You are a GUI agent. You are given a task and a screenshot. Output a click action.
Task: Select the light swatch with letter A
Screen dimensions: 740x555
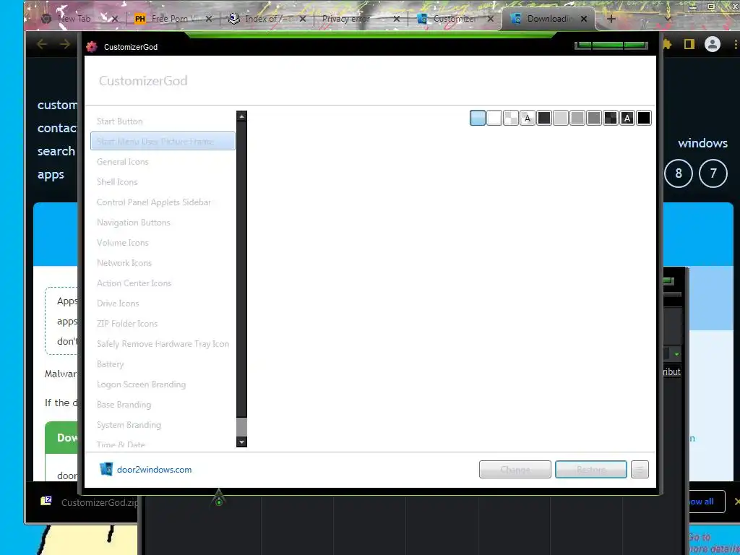click(x=527, y=118)
